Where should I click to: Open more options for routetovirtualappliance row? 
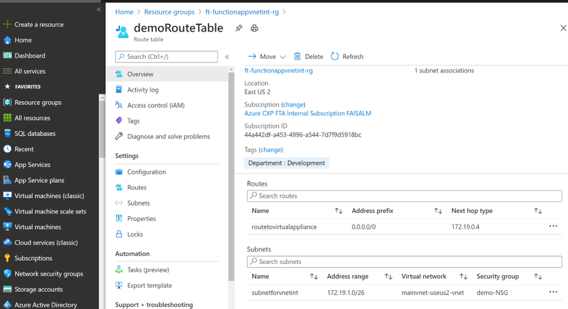(x=553, y=226)
